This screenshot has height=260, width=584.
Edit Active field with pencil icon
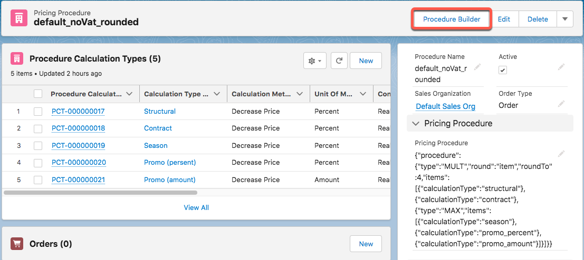click(x=561, y=67)
